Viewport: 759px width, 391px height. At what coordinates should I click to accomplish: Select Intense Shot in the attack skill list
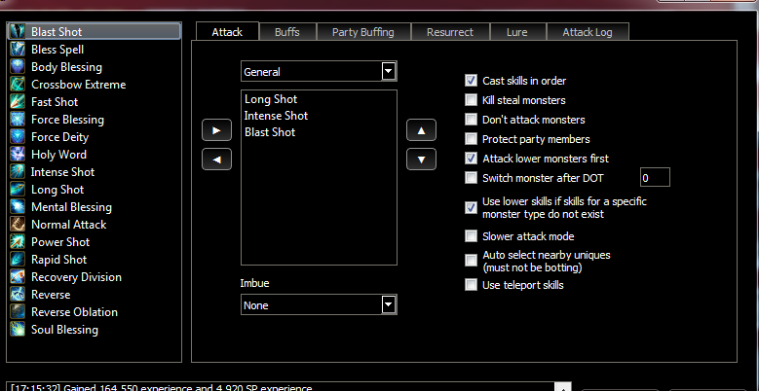(x=276, y=116)
